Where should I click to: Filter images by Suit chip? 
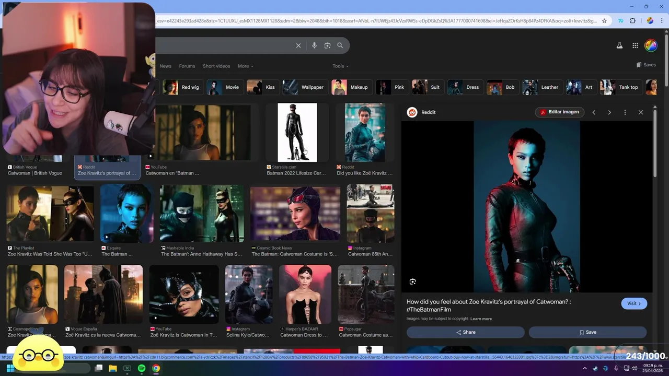pyautogui.click(x=427, y=87)
